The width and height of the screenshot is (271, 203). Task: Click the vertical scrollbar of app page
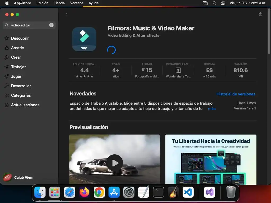269,31
